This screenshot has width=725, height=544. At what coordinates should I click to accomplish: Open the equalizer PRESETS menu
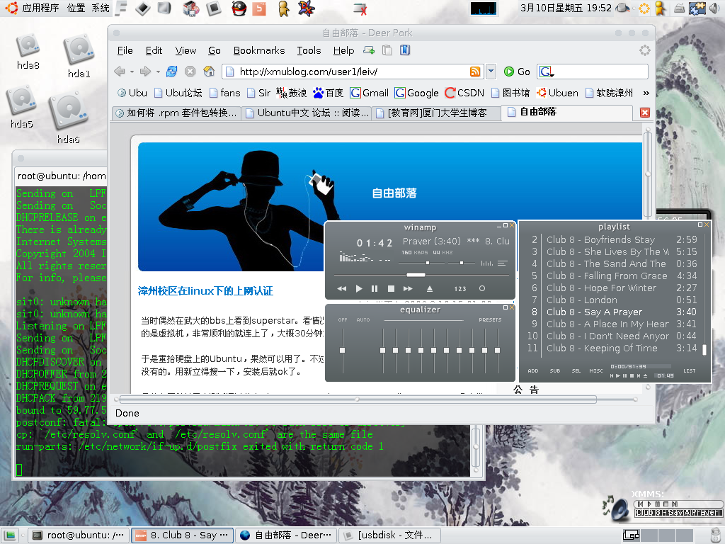[x=490, y=319]
